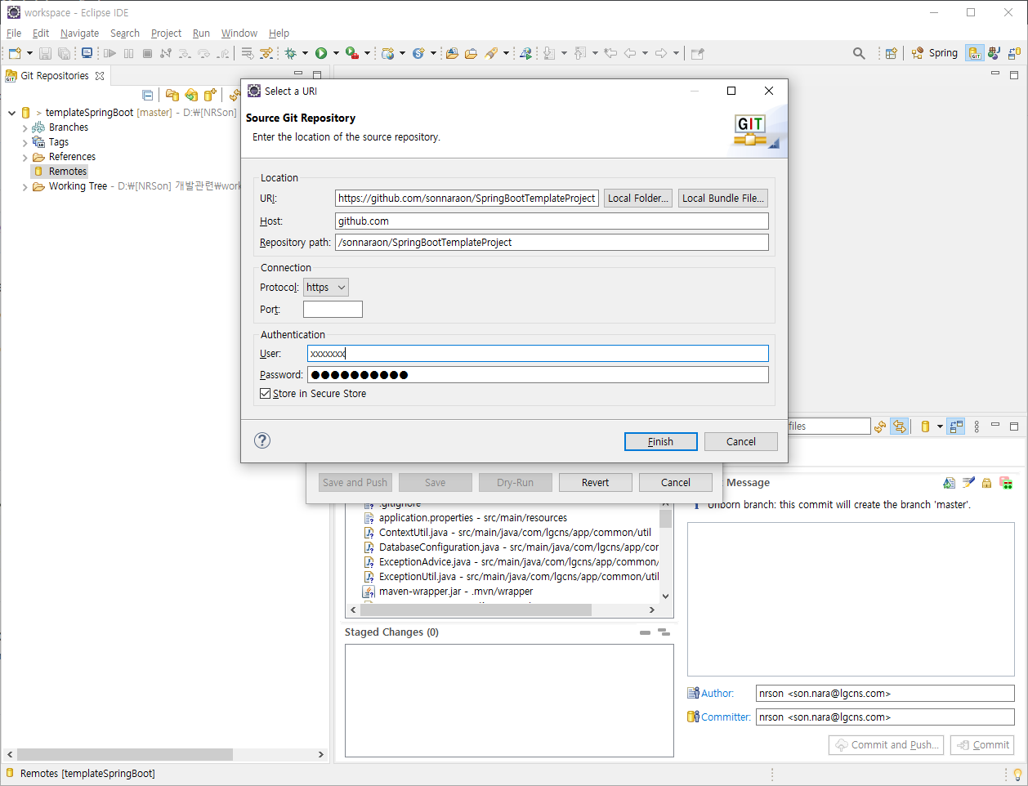Click the Add existing local repository icon
Image resolution: width=1028 pixels, height=786 pixels.
(172, 96)
